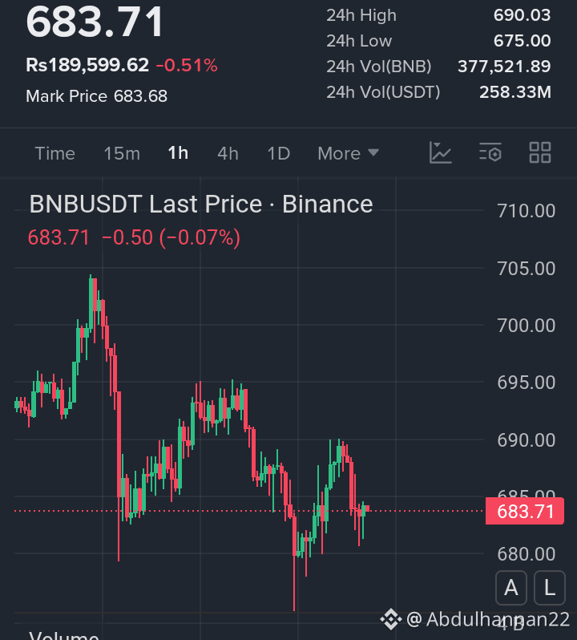
Task: Open chart settings list-gear icon
Action: point(490,153)
